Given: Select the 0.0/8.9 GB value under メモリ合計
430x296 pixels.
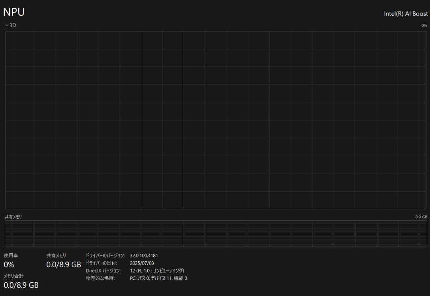Looking at the screenshot, I should (21, 285).
